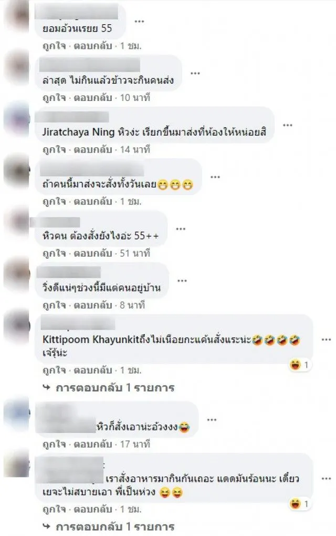Screen dimensions: 336x536
Task: Like the 'วิ่งดีแน่ๆช่วงนี้' comment
Action: tap(54, 305)
